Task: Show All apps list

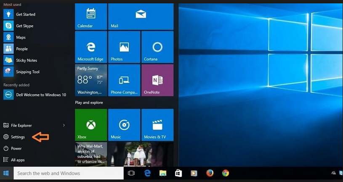Action: pos(14,160)
